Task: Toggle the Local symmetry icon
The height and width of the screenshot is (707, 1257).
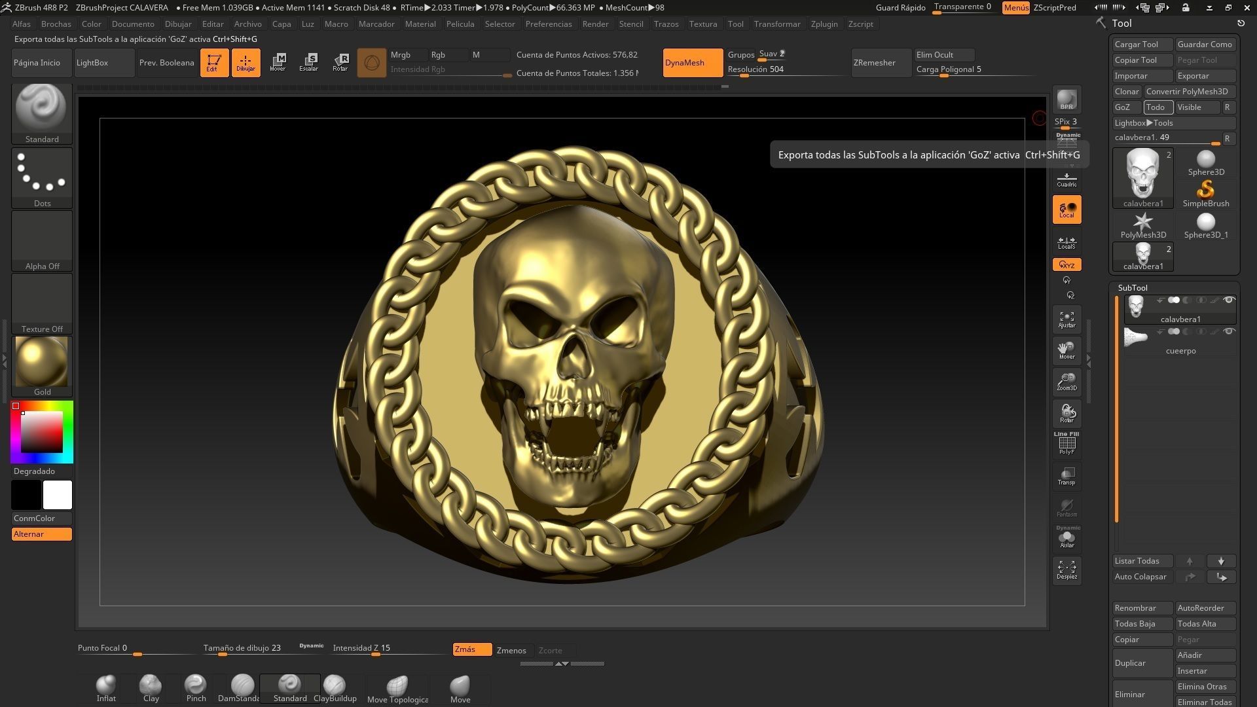Action: pos(1066,210)
